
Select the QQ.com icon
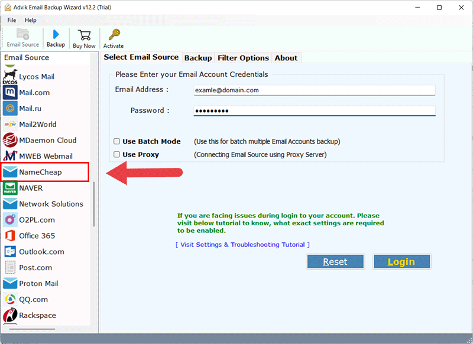[x=10, y=300]
